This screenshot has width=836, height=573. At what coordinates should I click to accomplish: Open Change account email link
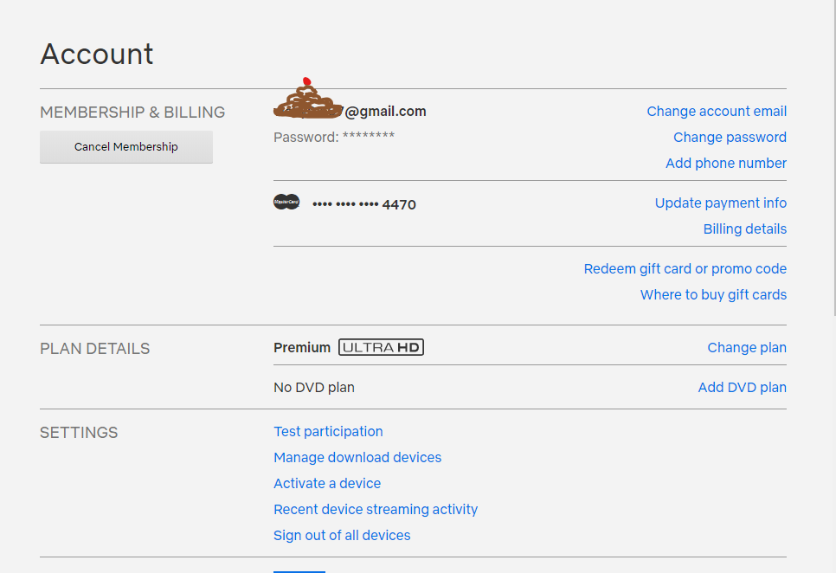tap(717, 112)
